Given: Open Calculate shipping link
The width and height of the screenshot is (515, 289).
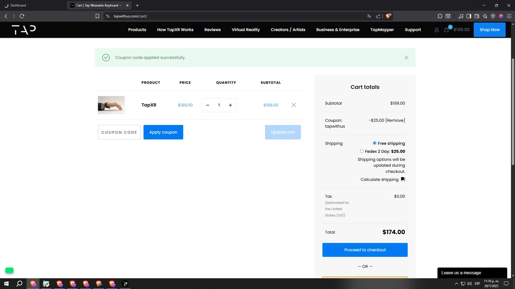Looking at the screenshot, I should 379,179.
